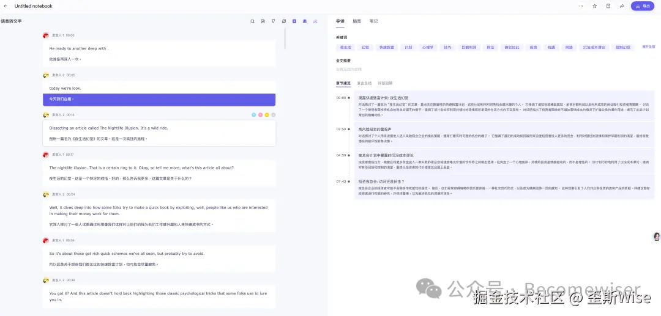Viewport: 661px width, 316px height.
Task: Open search in the transcript toolbar
Action: 253,21
